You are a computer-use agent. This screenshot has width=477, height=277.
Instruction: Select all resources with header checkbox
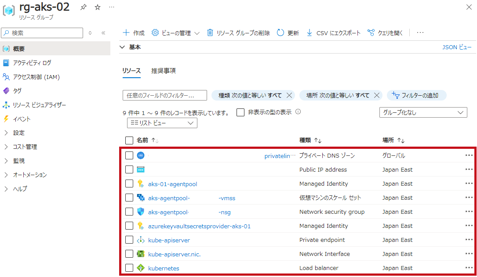click(129, 140)
